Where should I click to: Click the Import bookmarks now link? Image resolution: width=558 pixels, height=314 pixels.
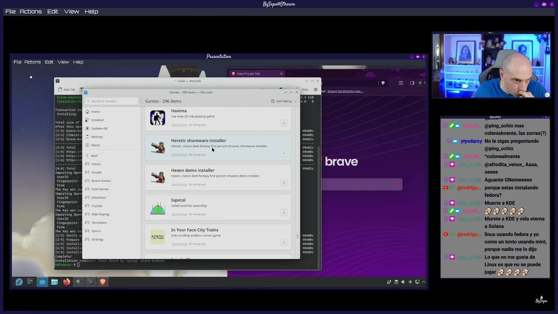tap(345, 91)
